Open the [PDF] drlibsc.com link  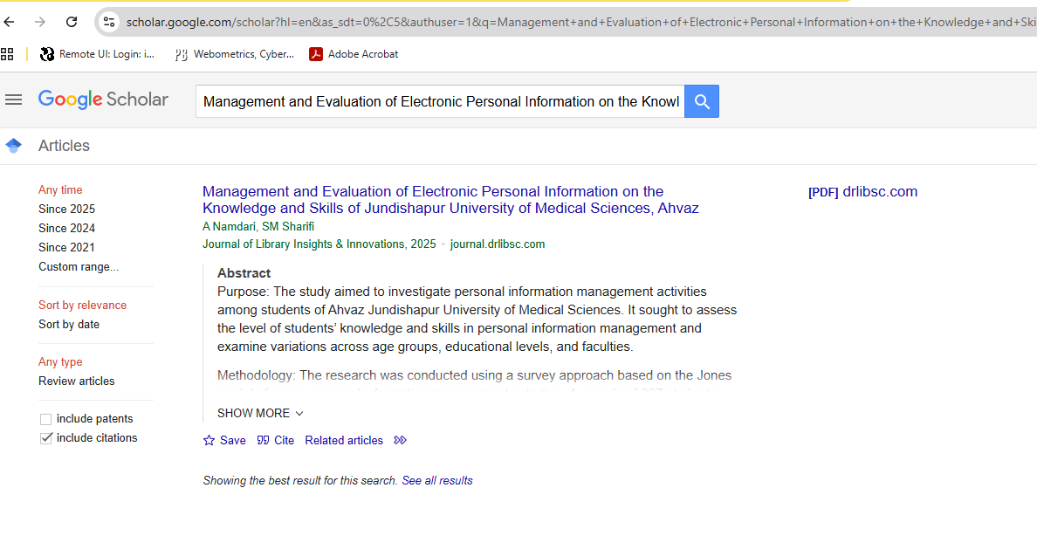tap(863, 192)
